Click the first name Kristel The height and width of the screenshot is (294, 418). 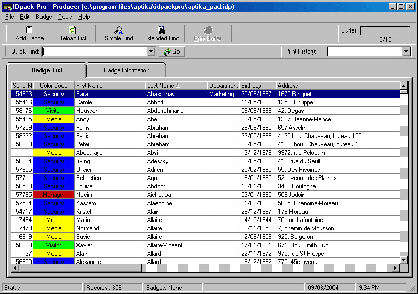(83, 212)
